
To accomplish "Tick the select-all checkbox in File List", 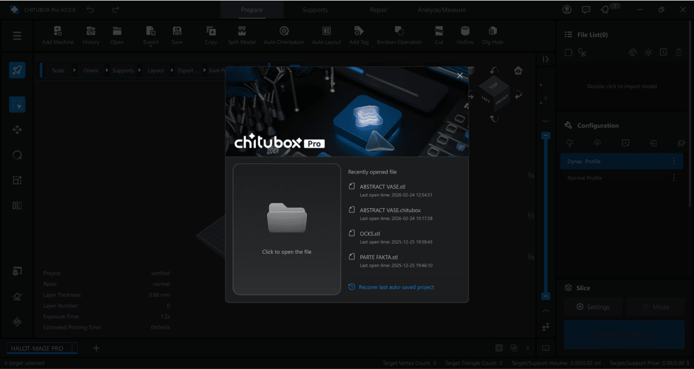I will pos(568,53).
